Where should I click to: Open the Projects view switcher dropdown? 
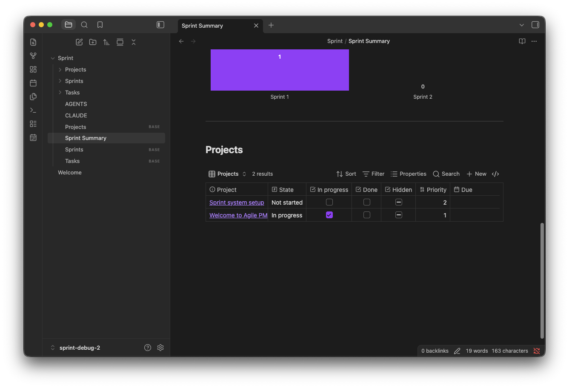[x=228, y=174]
